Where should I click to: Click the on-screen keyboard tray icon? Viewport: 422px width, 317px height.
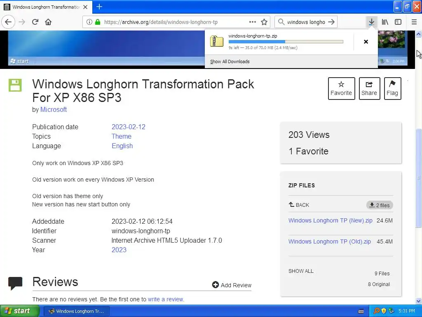pyautogui.click(x=361, y=311)
